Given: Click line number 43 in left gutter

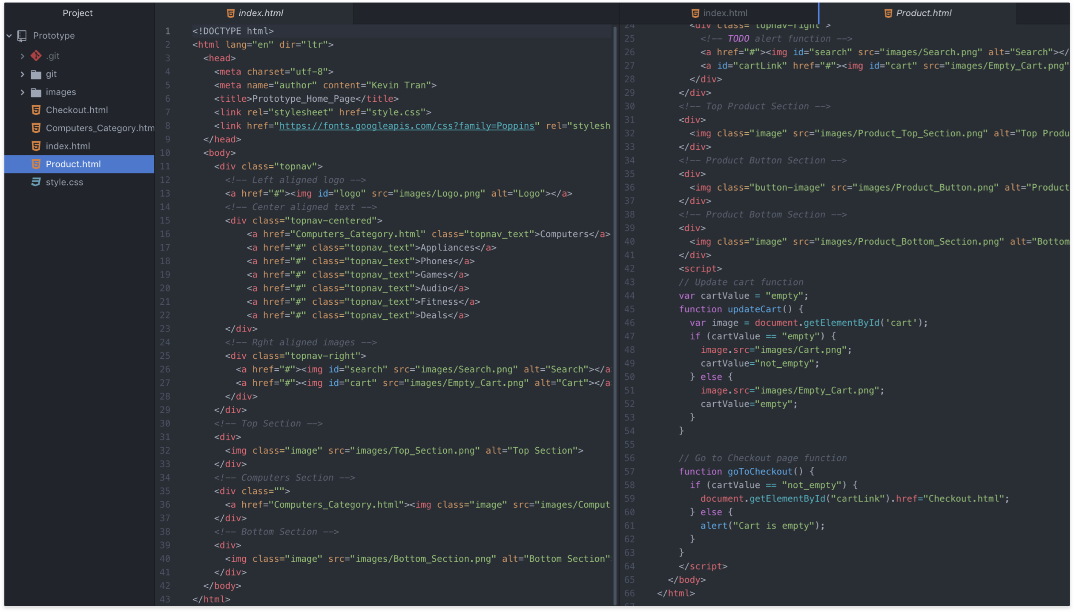Looking at the screenshot, I should [x=165, y=599].
